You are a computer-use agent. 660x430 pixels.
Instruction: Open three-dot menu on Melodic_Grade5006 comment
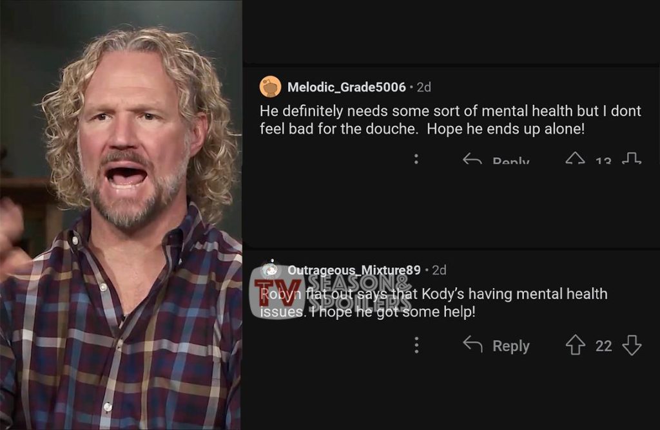416,158
